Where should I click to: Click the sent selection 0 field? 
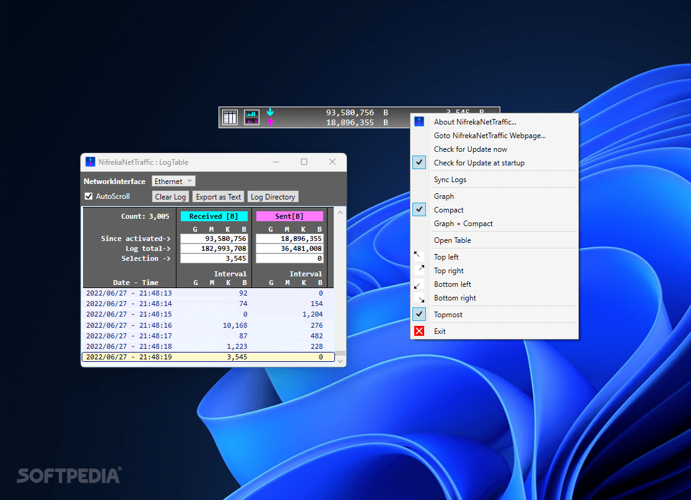(x=290, y=258)
